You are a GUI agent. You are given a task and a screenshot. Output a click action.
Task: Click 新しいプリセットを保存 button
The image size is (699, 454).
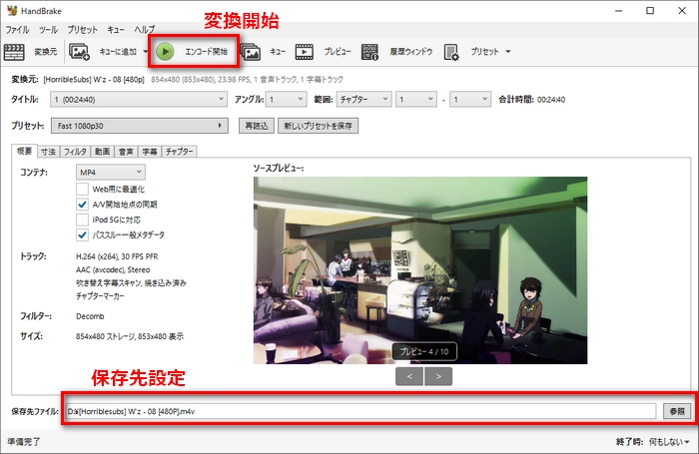[318, 126]
